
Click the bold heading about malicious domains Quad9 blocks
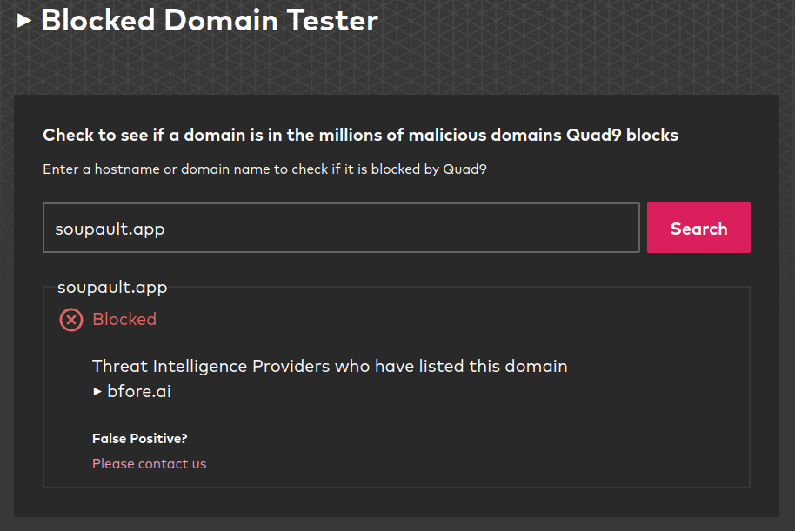pos(359,135)
